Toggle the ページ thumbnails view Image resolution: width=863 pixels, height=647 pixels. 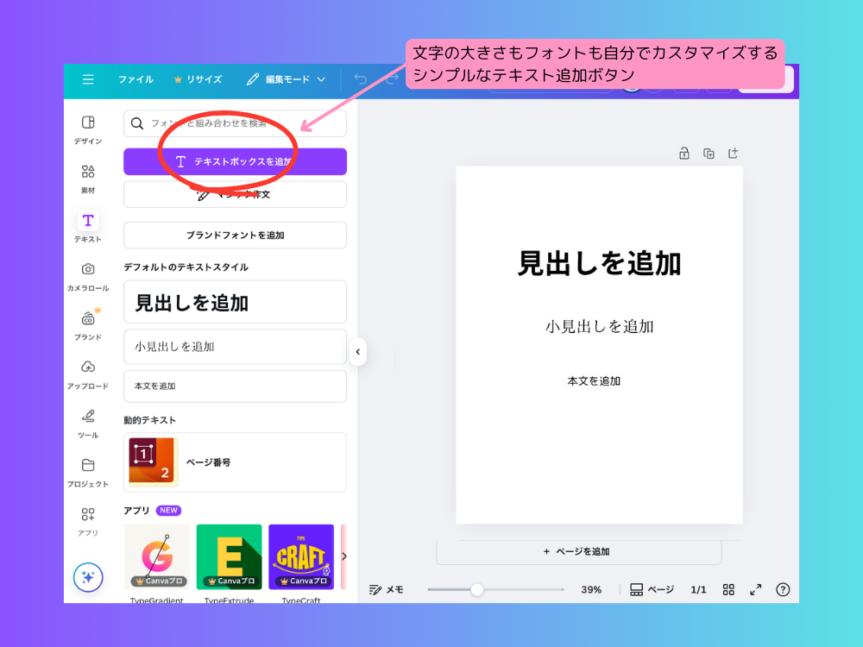click(x=652, y=590)
